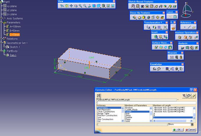Click the Plane tool in Reference toolbar
Viewport: 201px width, 136px height.
[x=194, y=27]
